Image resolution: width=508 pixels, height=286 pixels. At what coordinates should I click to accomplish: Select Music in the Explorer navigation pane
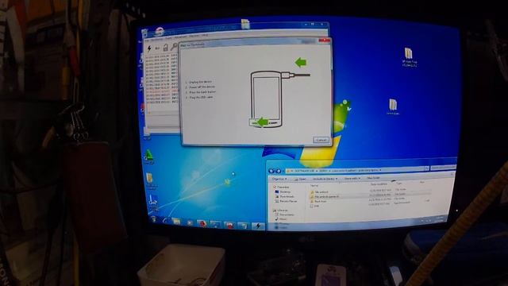coord(282,219)
